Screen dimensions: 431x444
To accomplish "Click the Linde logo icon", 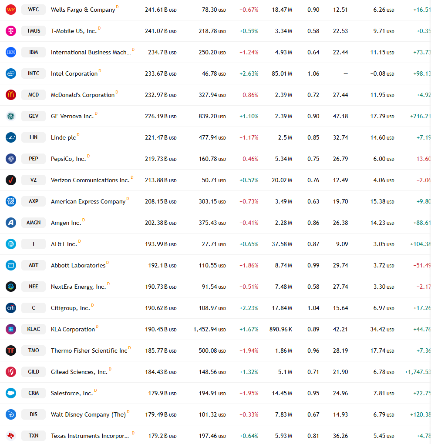I will coord(11,137).
